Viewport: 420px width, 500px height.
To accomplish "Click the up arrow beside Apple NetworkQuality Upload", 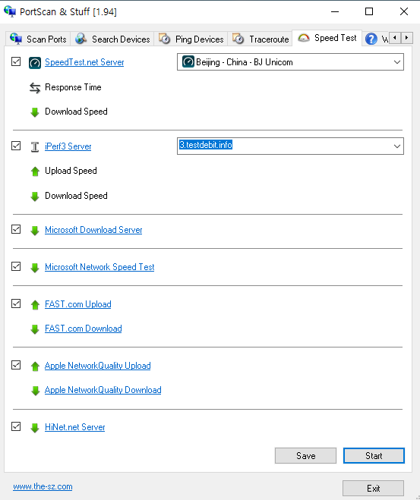I will (35, 366).
